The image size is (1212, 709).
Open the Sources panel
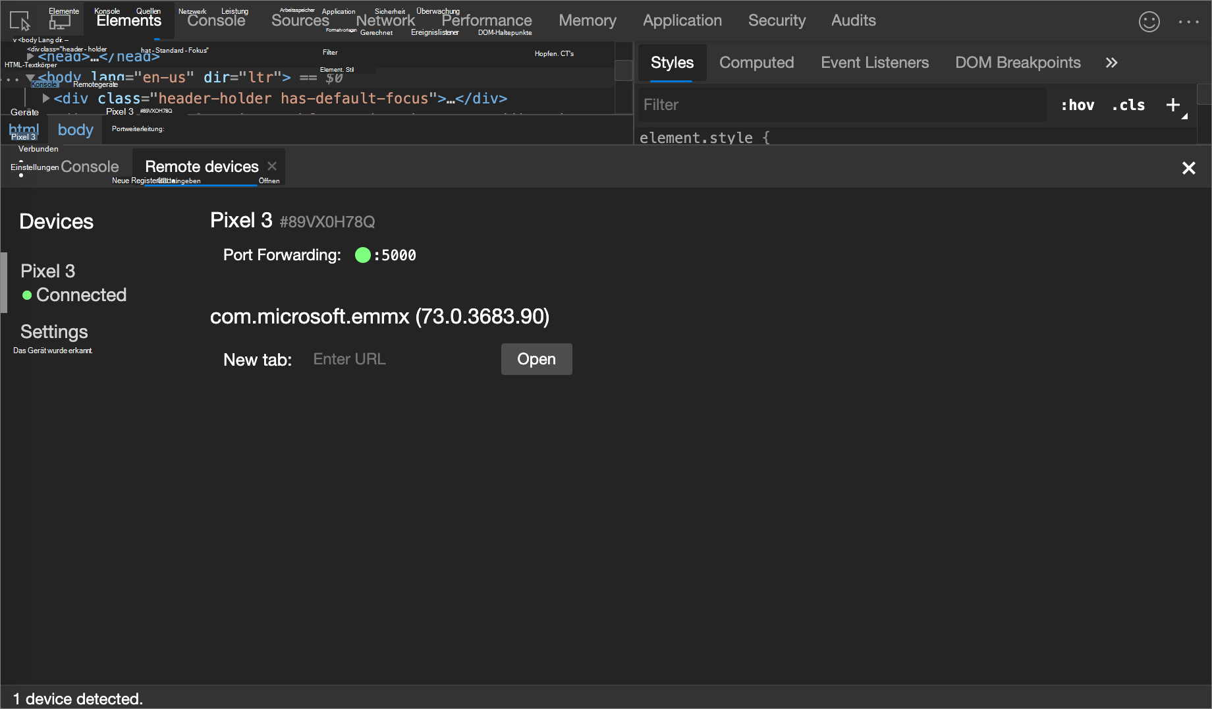(300, 20)
